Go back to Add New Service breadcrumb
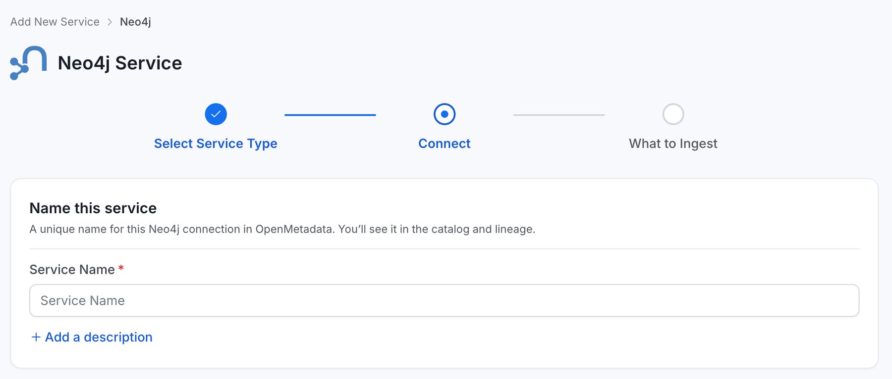This screenshot has height=379, width=892. pyautogui.click(x=55, y=22)
